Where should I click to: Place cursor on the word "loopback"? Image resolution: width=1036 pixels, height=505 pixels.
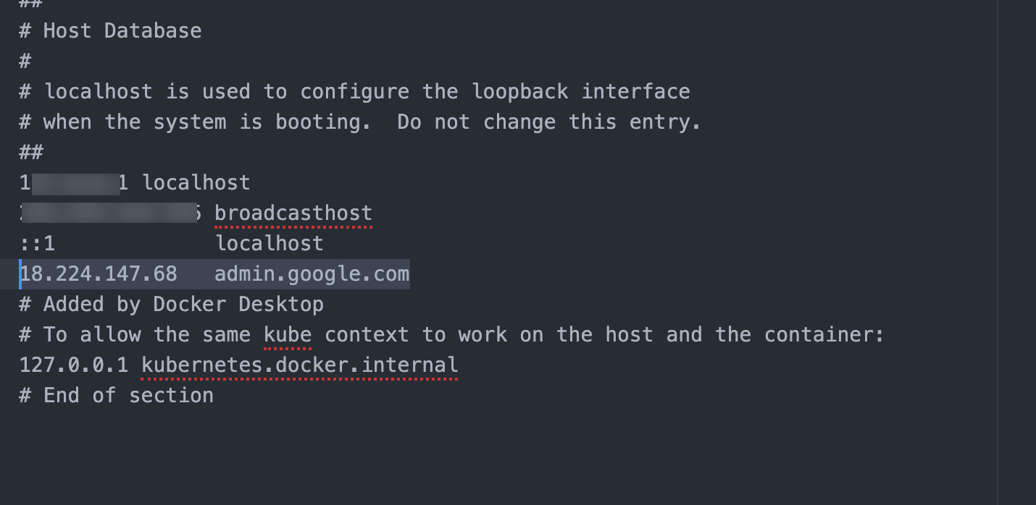(519, 92)
